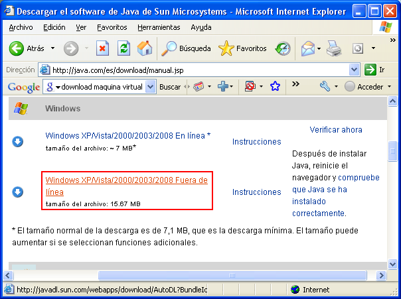Viewport: 401px width, 299px height.
Task: Click the Verificar ahora link
Action: point(336,130)
